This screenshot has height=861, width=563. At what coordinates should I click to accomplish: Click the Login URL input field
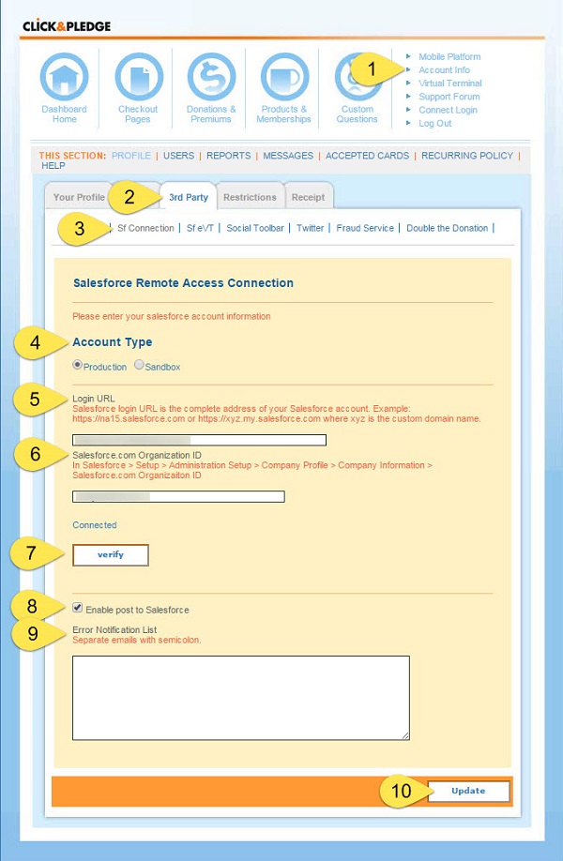[199, 440]
